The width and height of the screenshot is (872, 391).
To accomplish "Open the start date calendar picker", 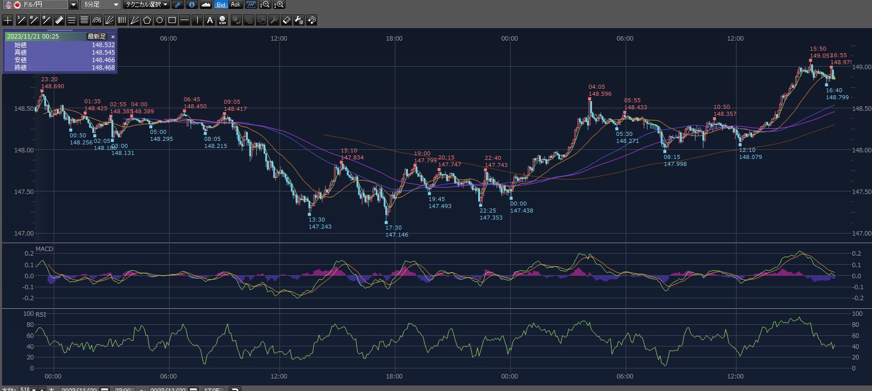I will 105,389.
